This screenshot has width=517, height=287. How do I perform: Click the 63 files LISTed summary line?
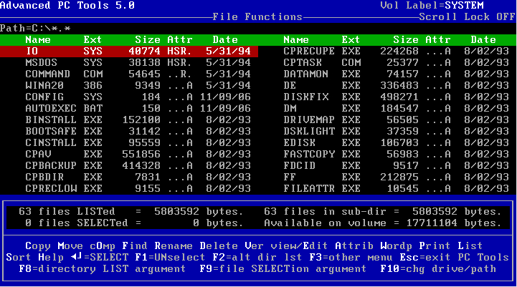[131, 211]
